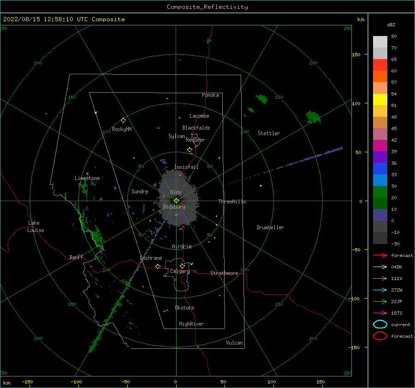Click the RedDeer city label
415x388 pixels.
[196, 140]
